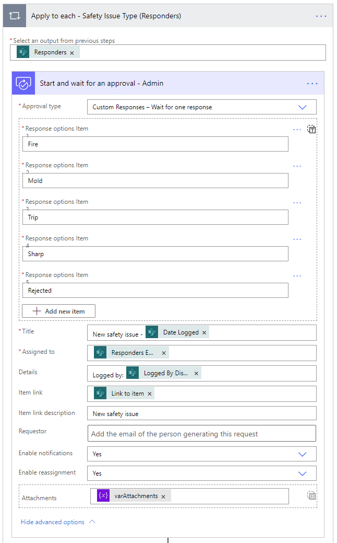Click the Requestor email input field
This screenshot has width=337, height=543.
click(x=201, y=433)
